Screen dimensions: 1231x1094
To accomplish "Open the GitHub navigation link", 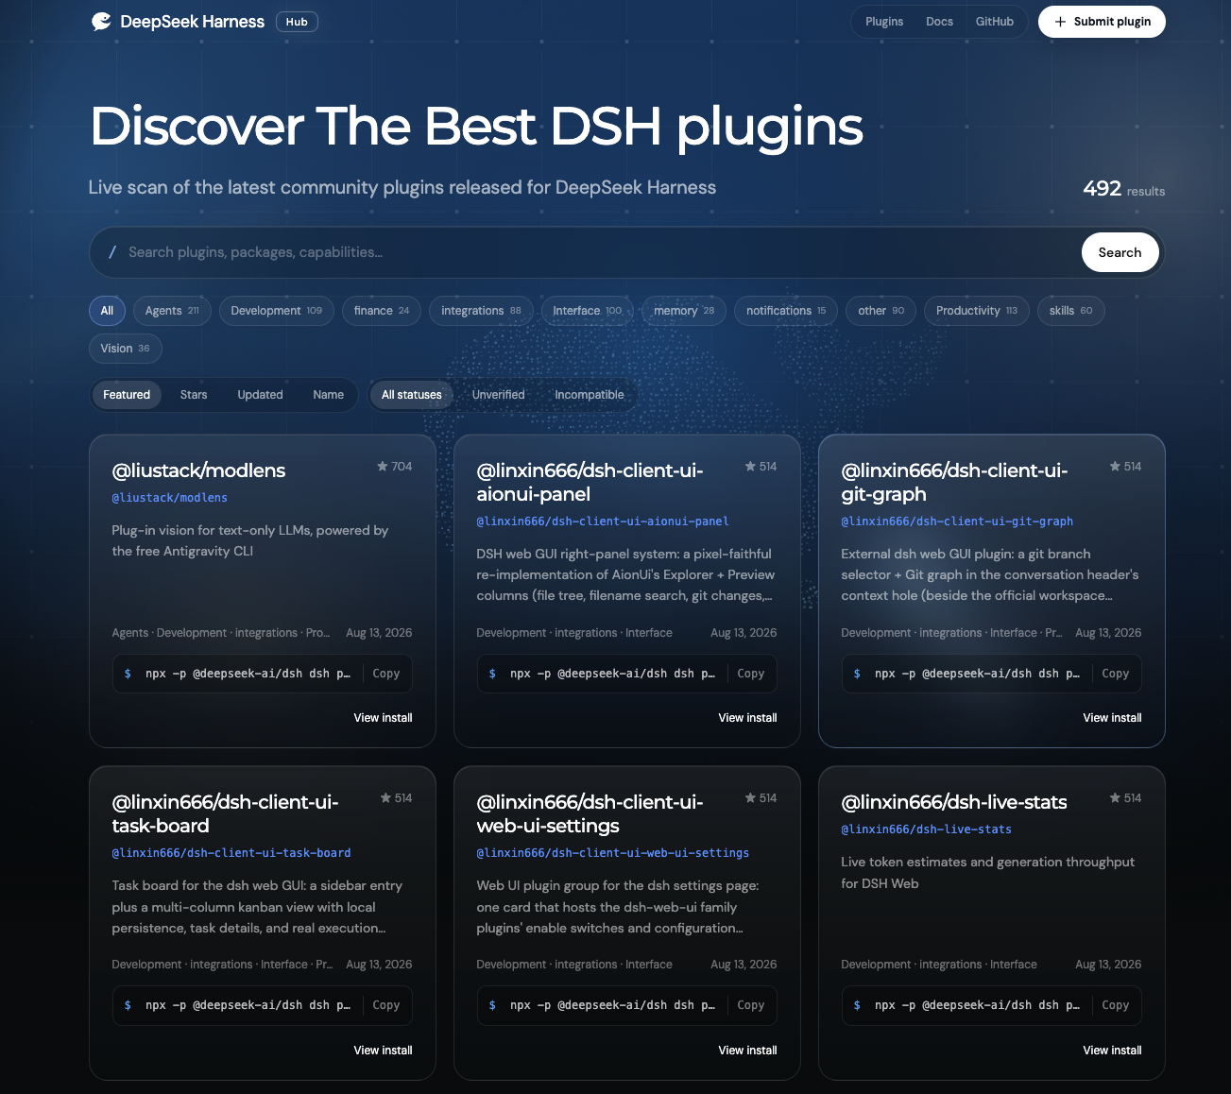I will pyautogui.click(x=995, y=22).
